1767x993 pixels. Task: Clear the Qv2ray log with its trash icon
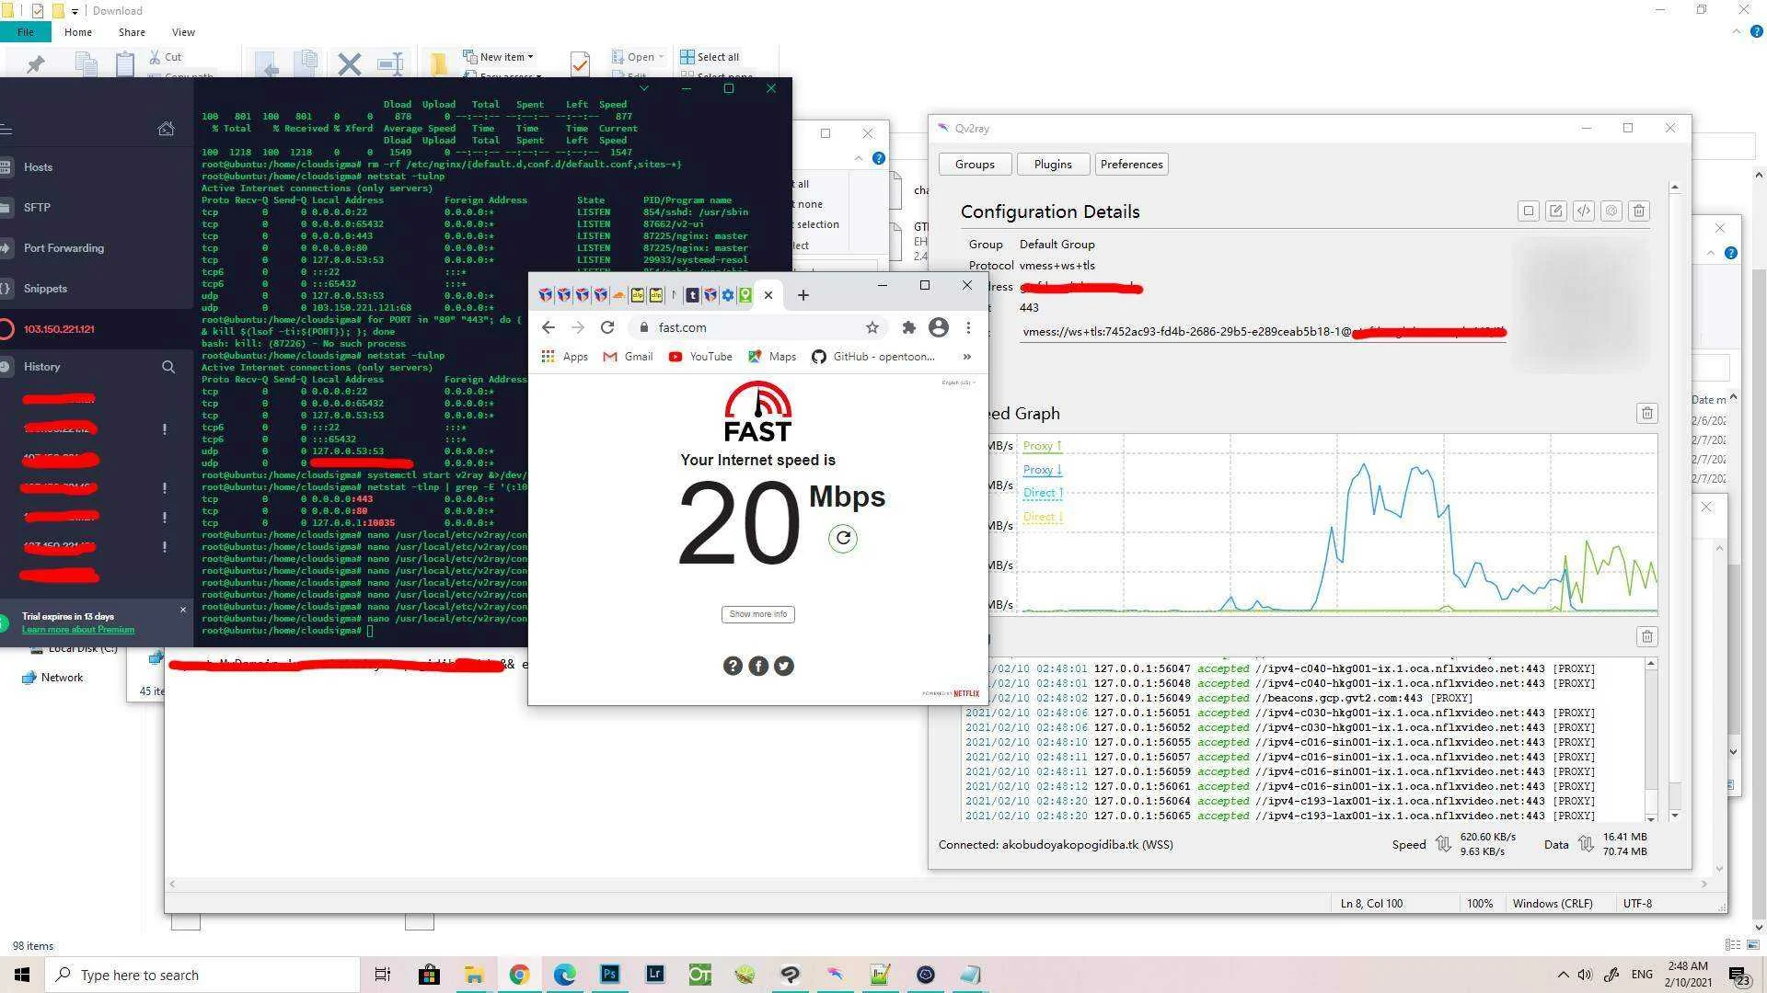click(x=1647, y=636)
